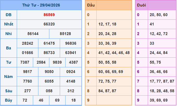Click fifth prize number 9050
Screen dimensions: 177x106
click(49, 72)
